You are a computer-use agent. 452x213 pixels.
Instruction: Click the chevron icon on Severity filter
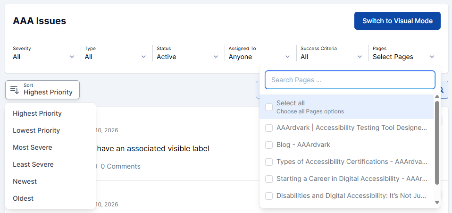pyautogui.click(x=72, y=57)
